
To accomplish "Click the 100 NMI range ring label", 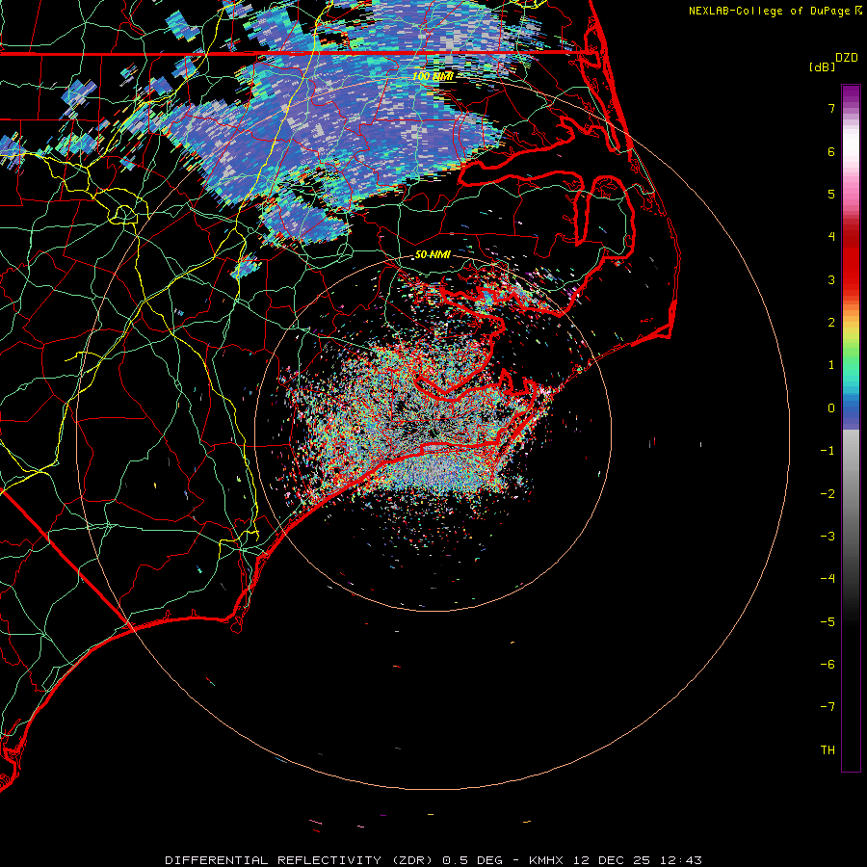I will [x=433, y=76].
